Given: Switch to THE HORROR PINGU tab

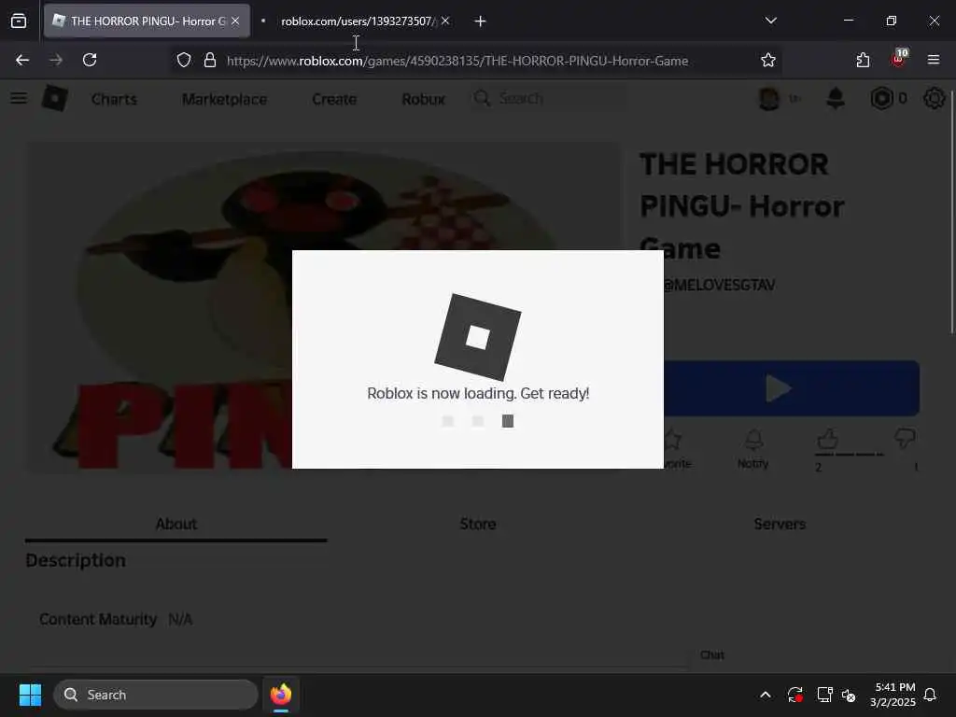Looking at the screenshot, I should click(147, 21).
